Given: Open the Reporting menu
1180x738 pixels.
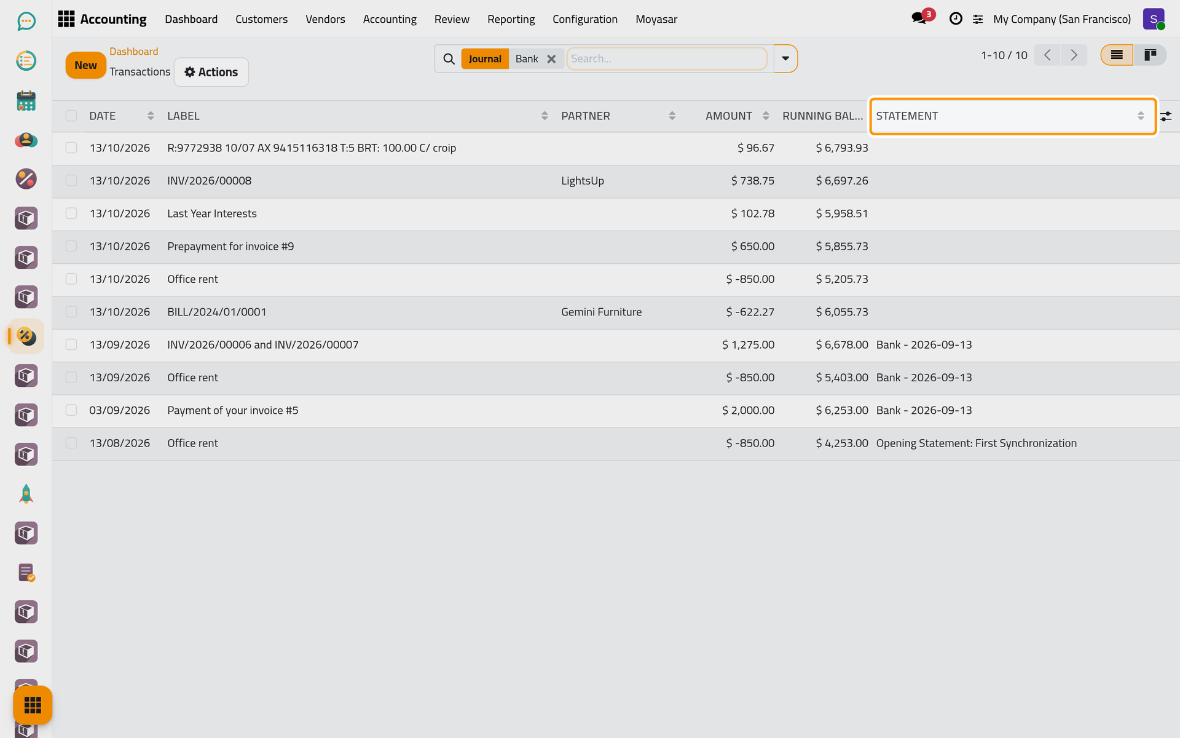Looking at the screenshot, I should 511,19.
